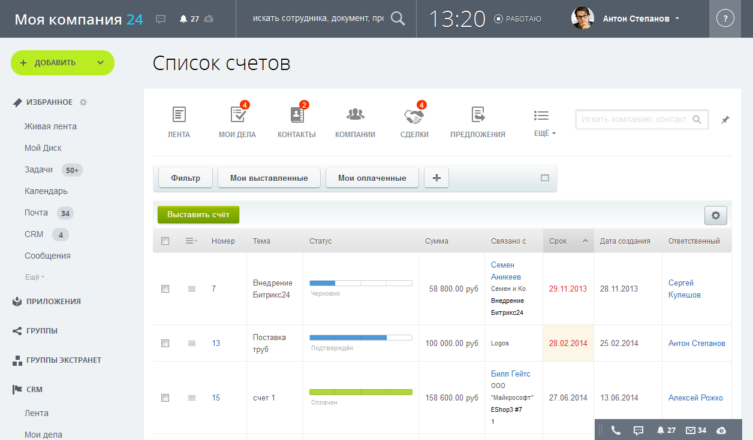The width and height of the screenshot is (753, 440).
Task: Check the checkbox for invoice 13
Action: point(165,343)
